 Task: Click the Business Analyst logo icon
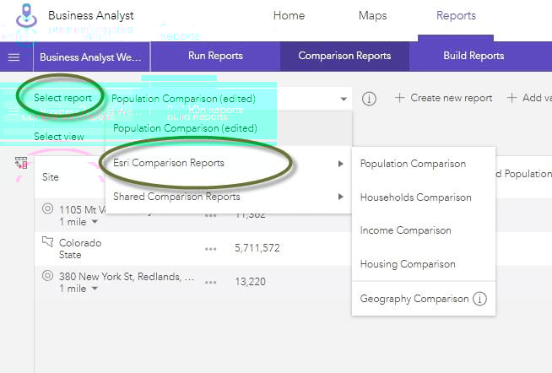[x=26, y=15]
